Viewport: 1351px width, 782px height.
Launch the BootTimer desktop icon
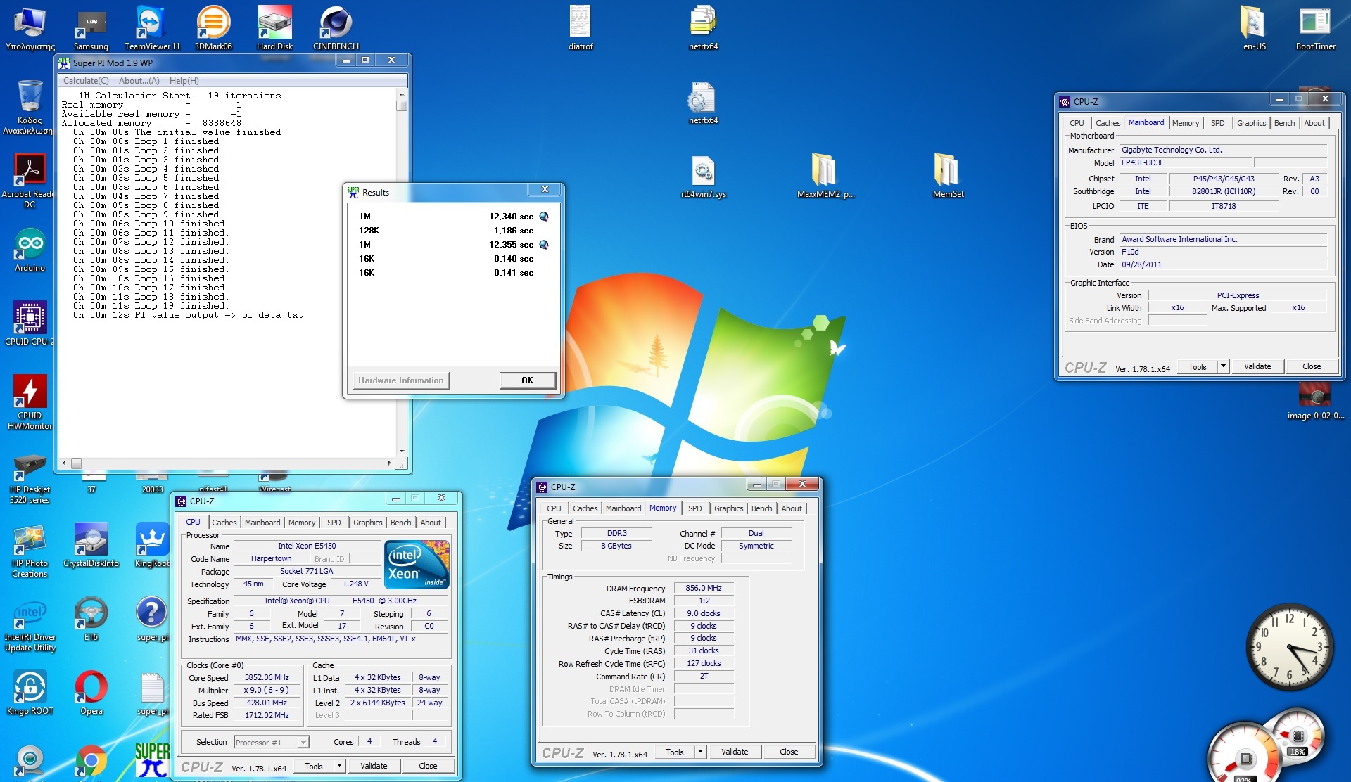point(1315,28)
